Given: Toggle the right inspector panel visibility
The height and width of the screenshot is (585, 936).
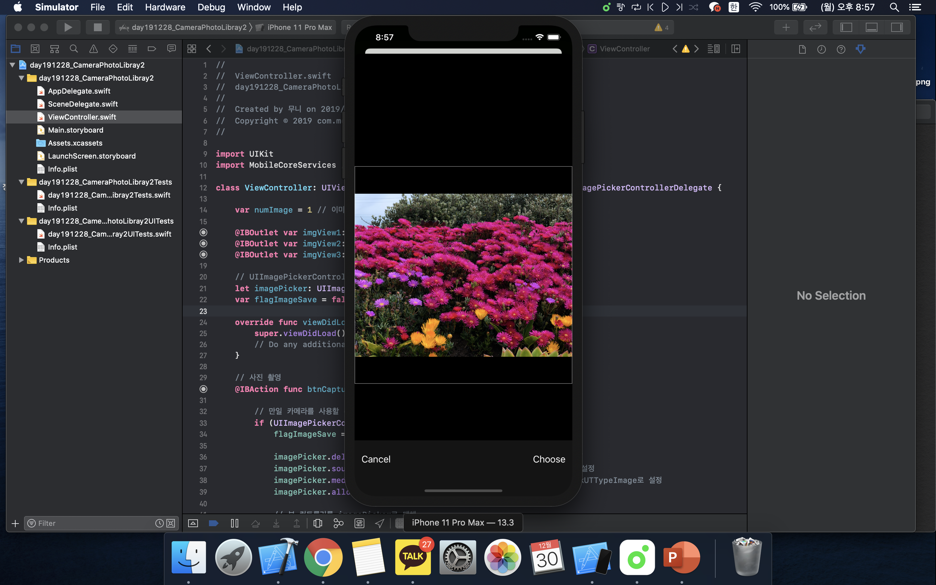Looking at the screenshot, I should [897, 27].
